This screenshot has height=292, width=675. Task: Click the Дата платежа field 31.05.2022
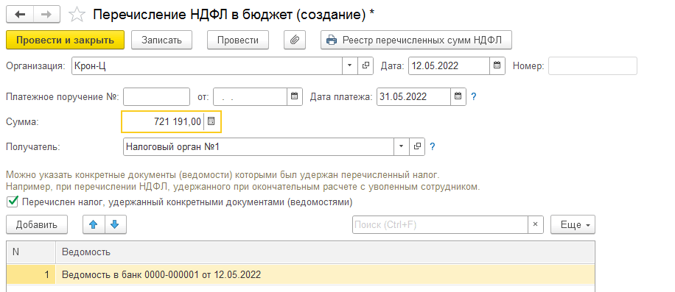pyautogui.click(x=413, y=96)
